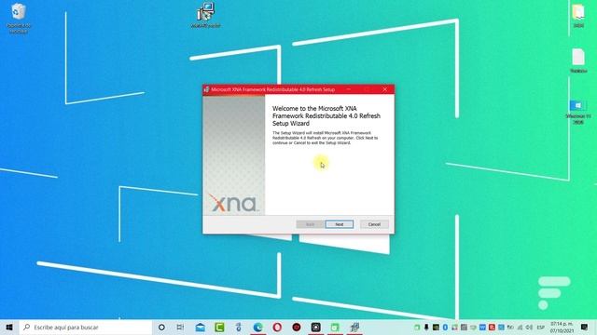Open the light green taskbar app
Screen dimensions: 597x335
pos(335,327)
